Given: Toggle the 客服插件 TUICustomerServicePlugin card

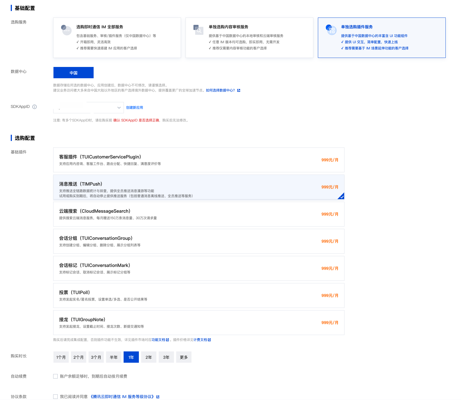Looking at the screenshot, I should (x=199, y=160).
